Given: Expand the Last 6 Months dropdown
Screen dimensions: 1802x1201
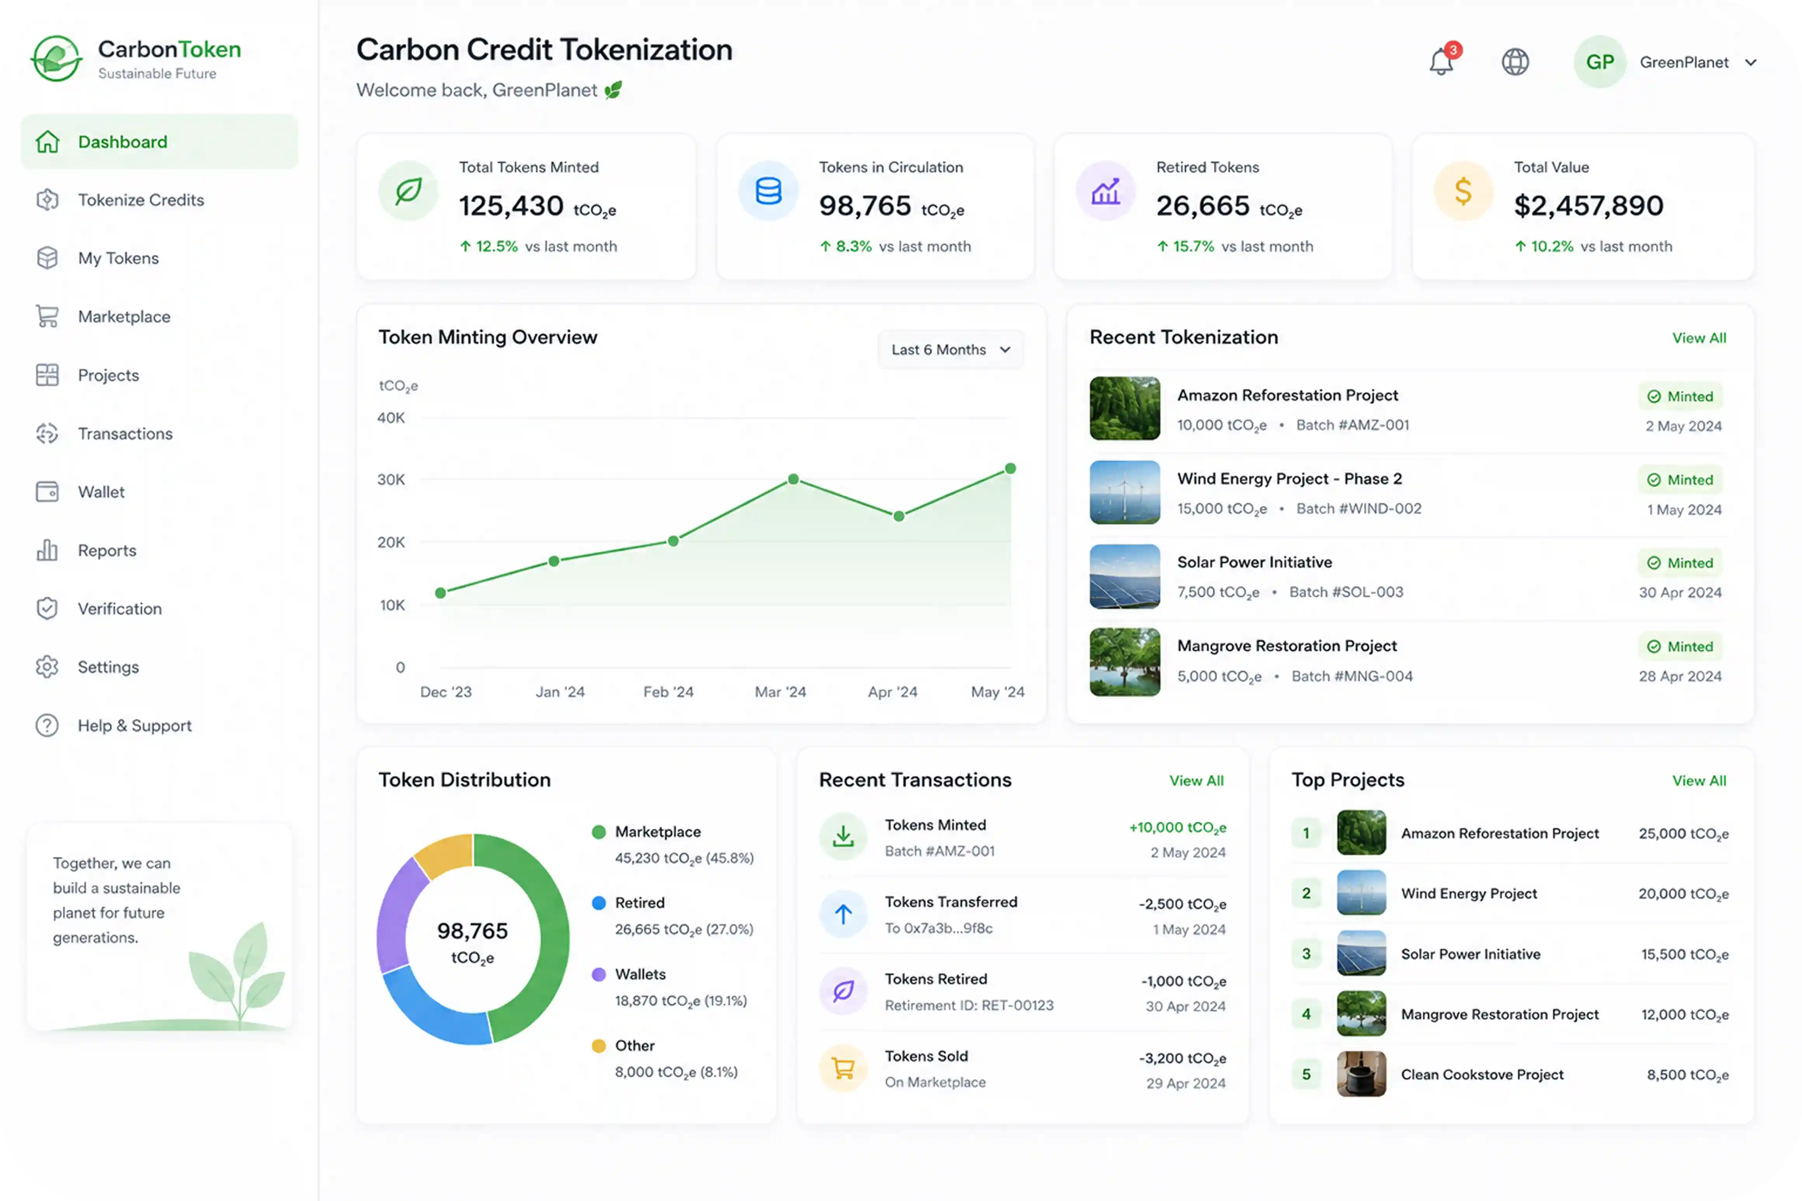Looking at the screenshot, I should [950, 349].
